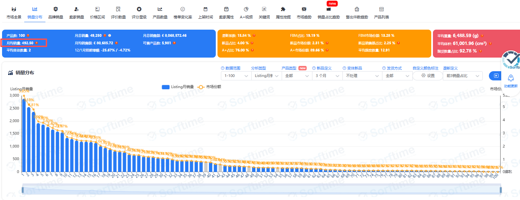Click the left handle of chart range slider
The width and height of the screenshot is (520, 200).
pos(23,190)
